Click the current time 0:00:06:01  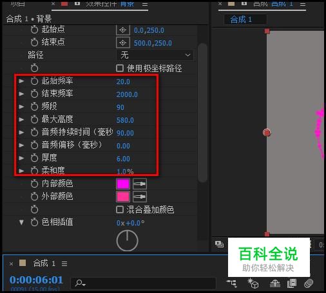coord(36,280)
